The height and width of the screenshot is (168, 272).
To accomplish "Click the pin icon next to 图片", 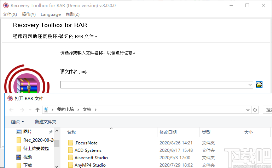I will (x=51, y=132).
